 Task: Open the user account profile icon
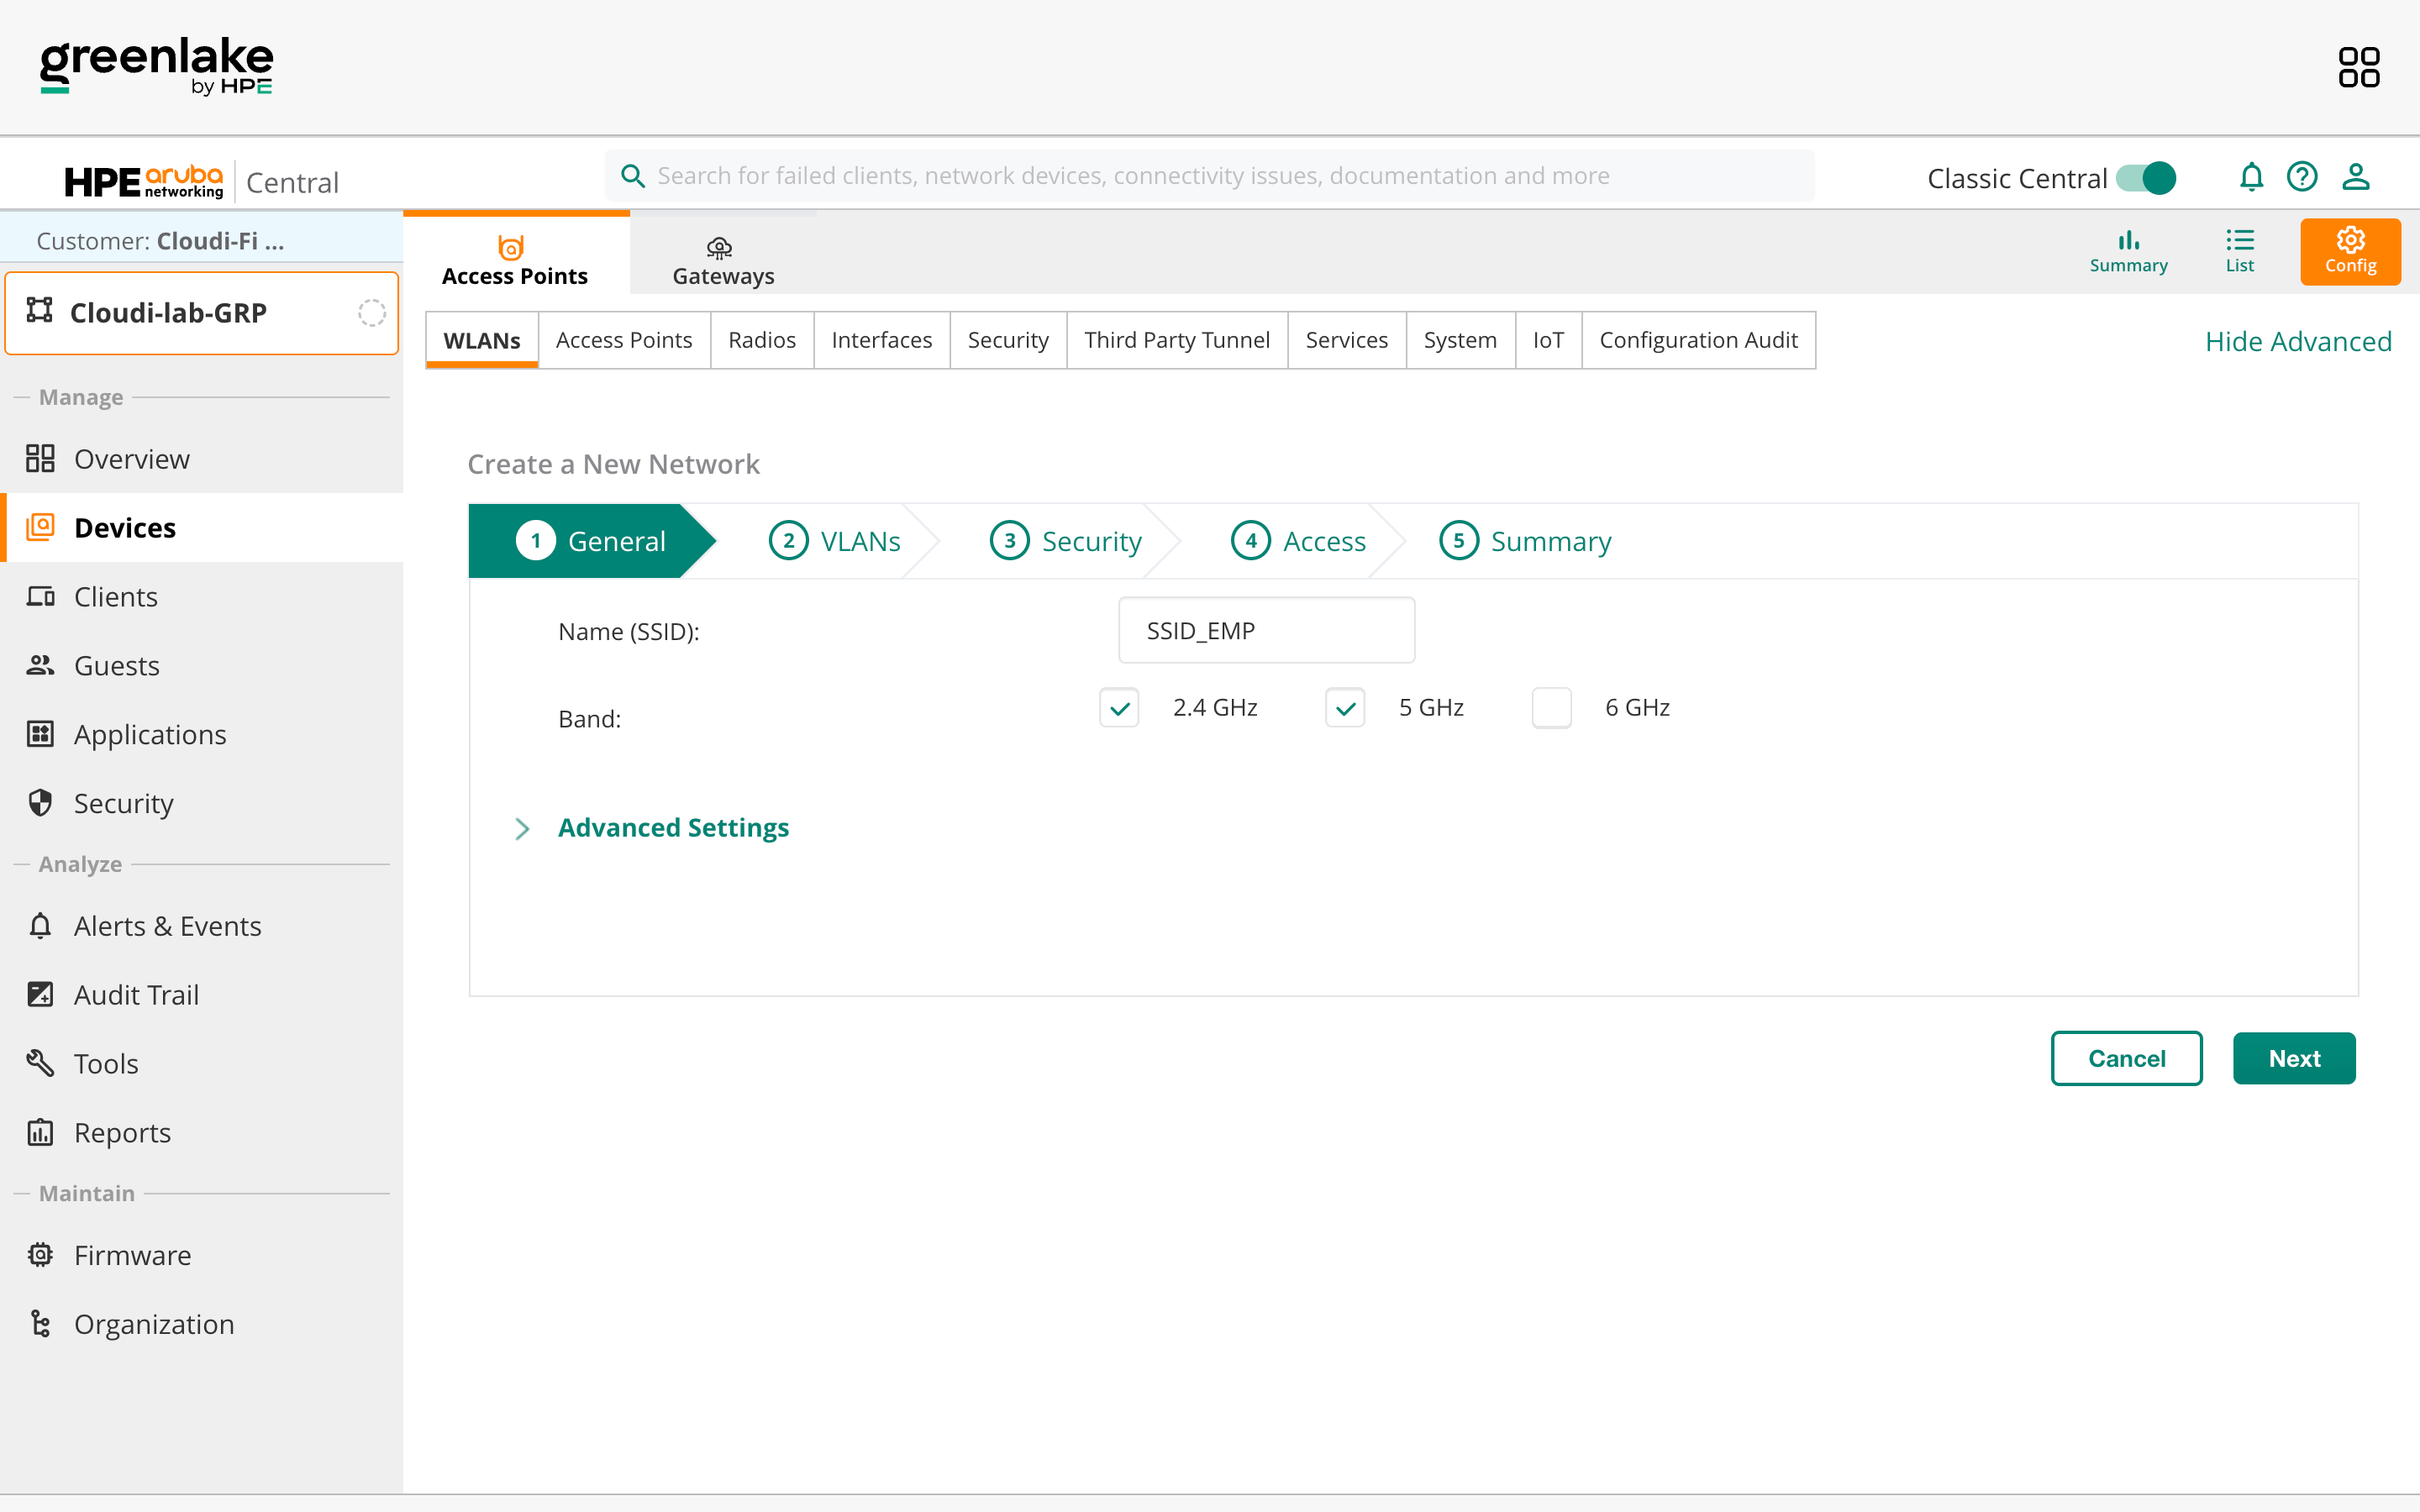pyautogui.click(x=2356, y=177)
